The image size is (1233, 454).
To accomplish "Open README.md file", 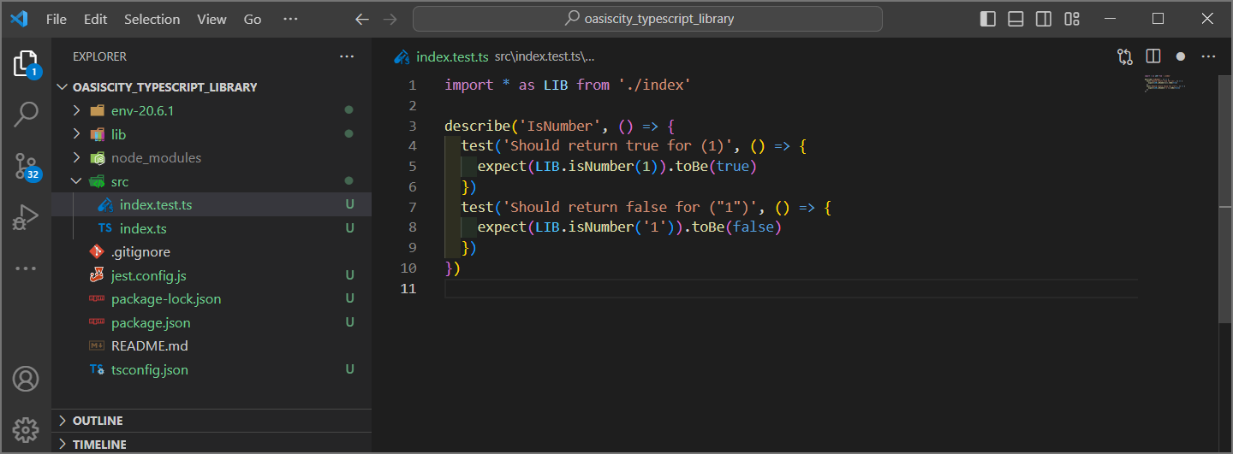I will click(x=211, y=346).
